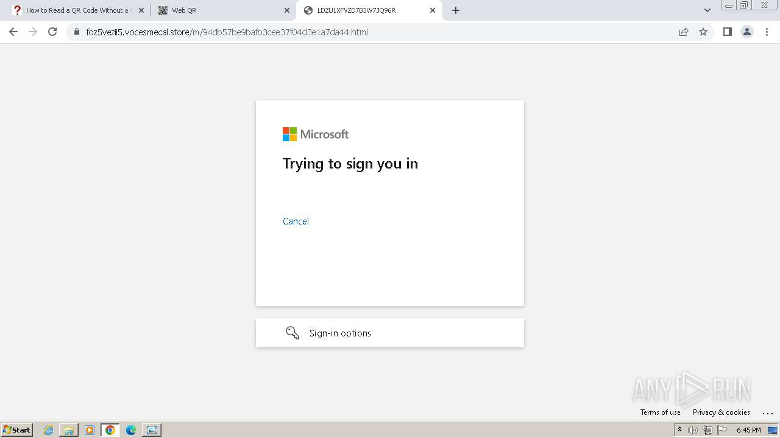This screenshot has width=780, height=438.
Task: Close the LDZU1XFVZD7B3W7JQ96R tab
Action: (x=433, y=10)
